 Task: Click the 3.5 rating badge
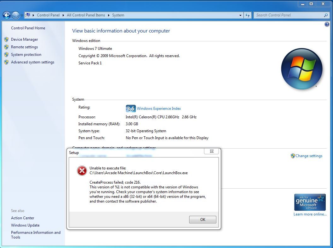(131, 108)
